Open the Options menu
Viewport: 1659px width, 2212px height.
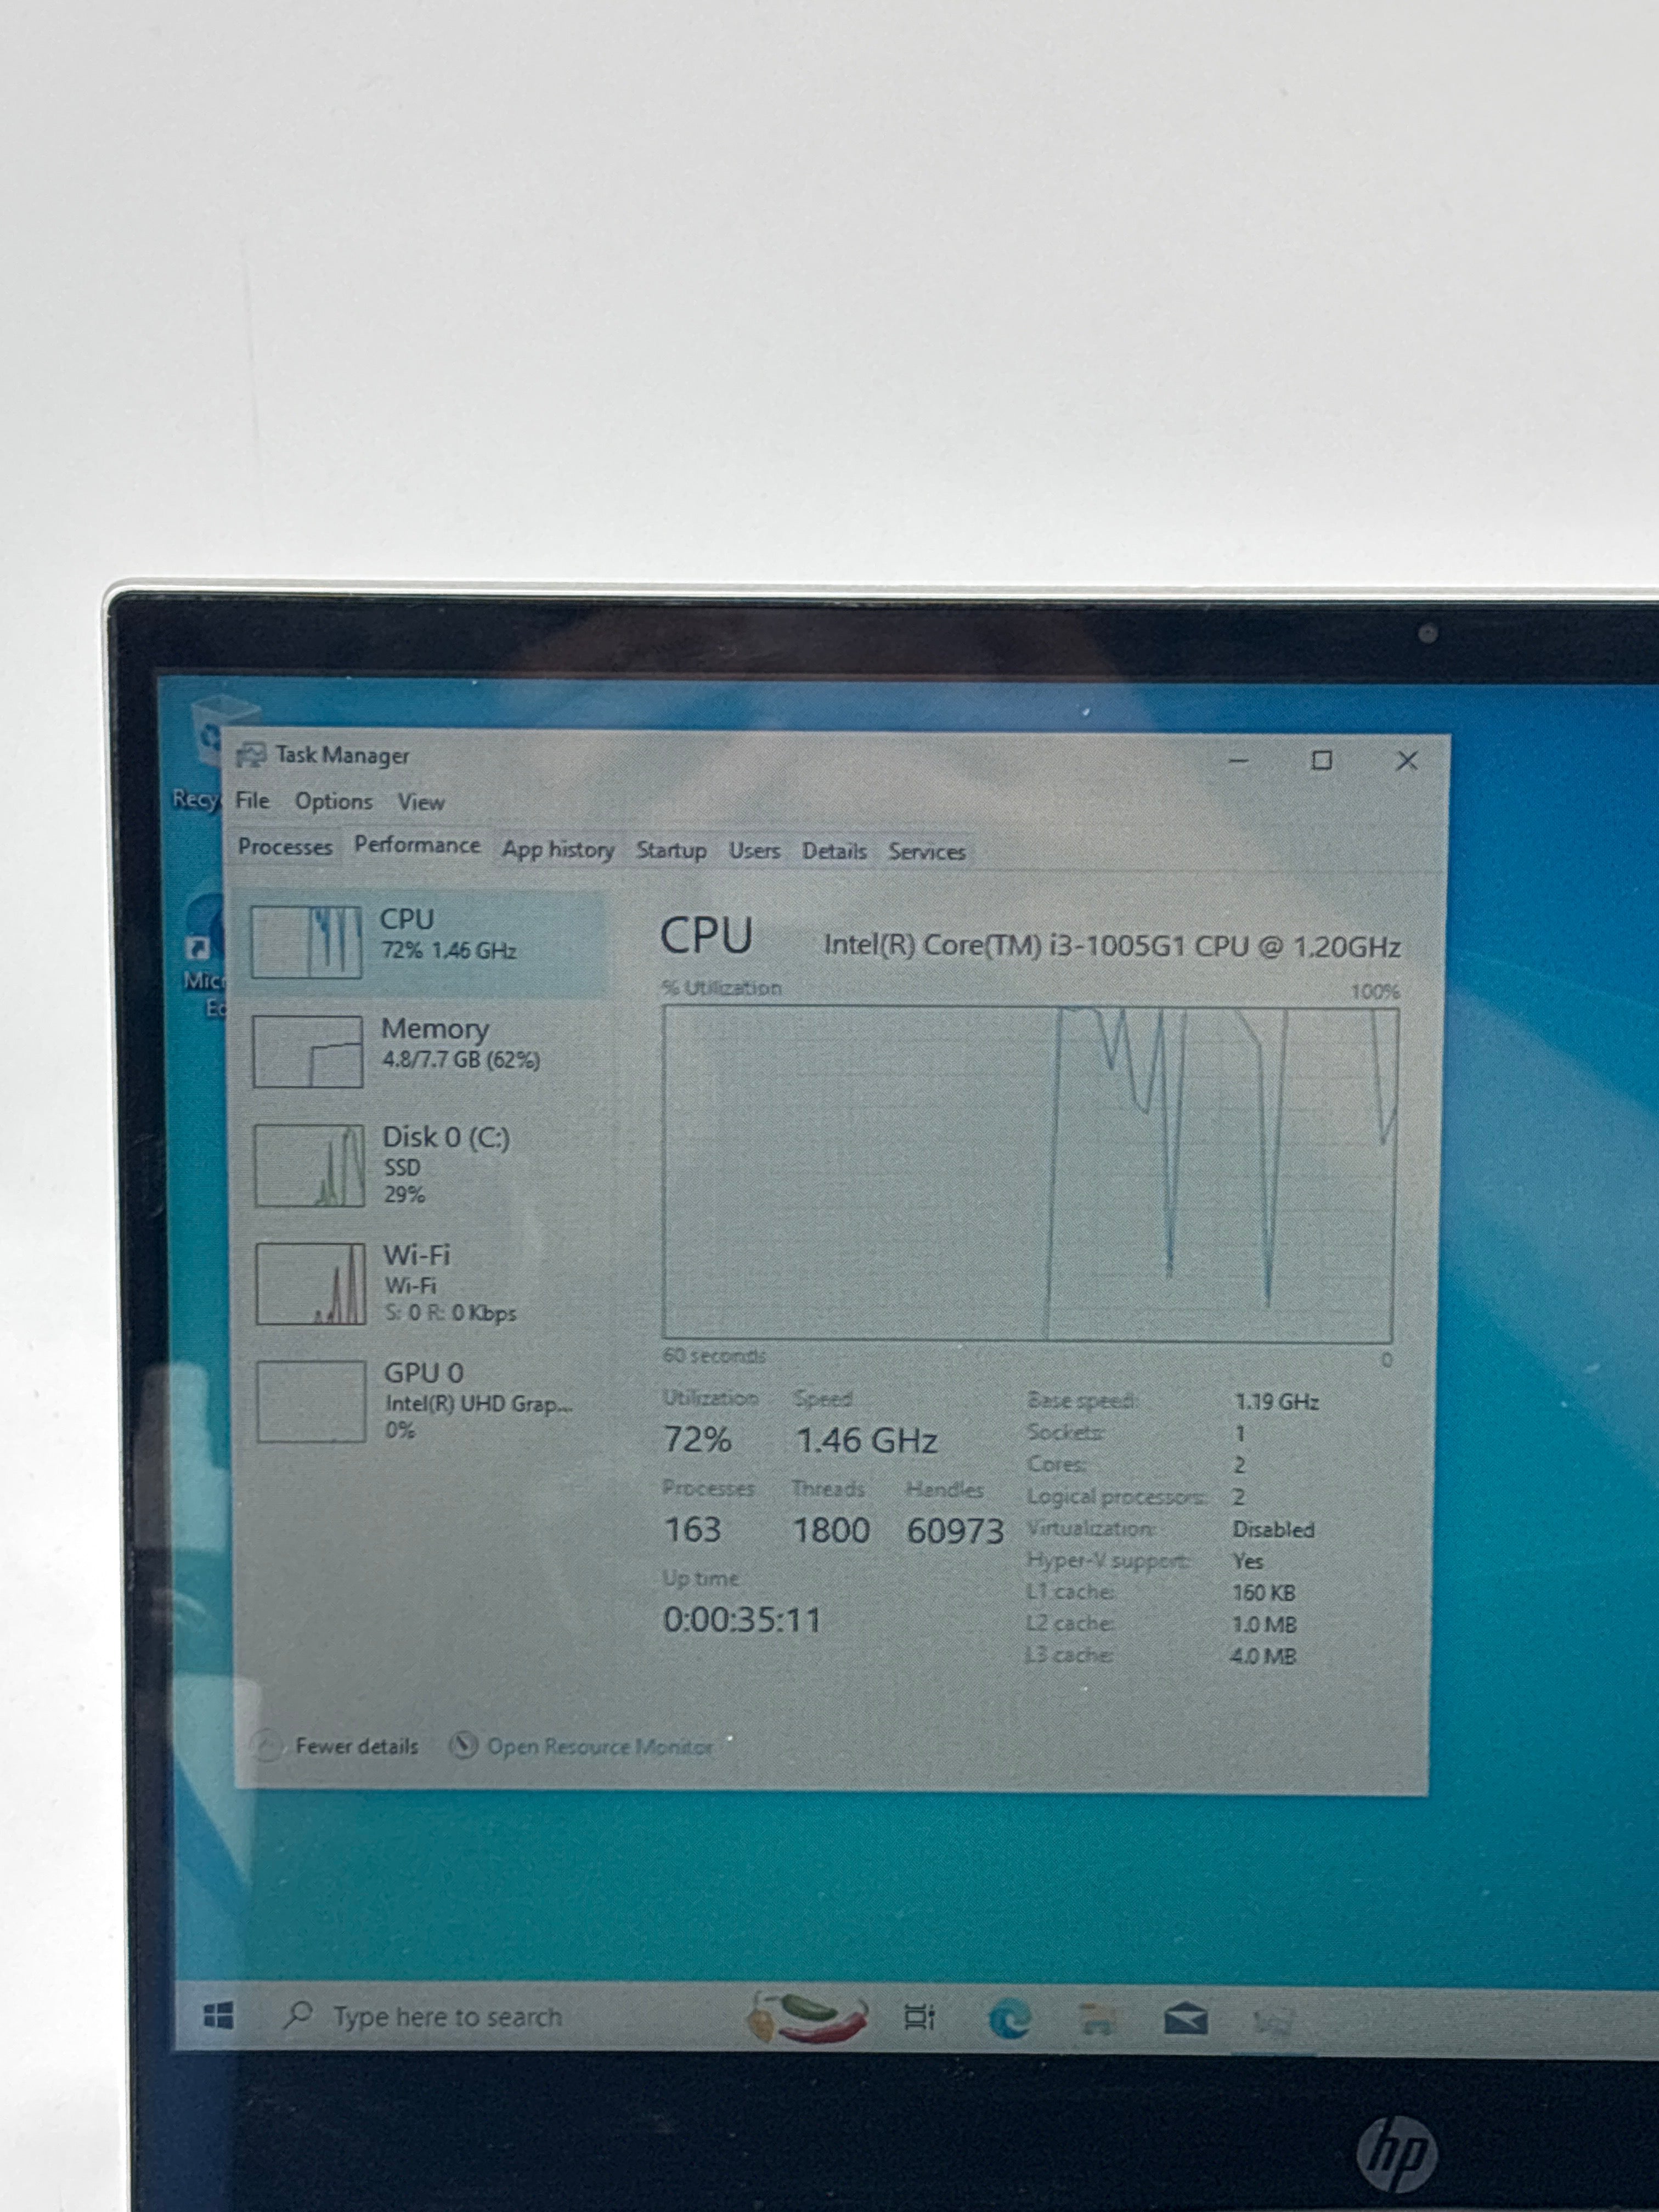[333, 802]
